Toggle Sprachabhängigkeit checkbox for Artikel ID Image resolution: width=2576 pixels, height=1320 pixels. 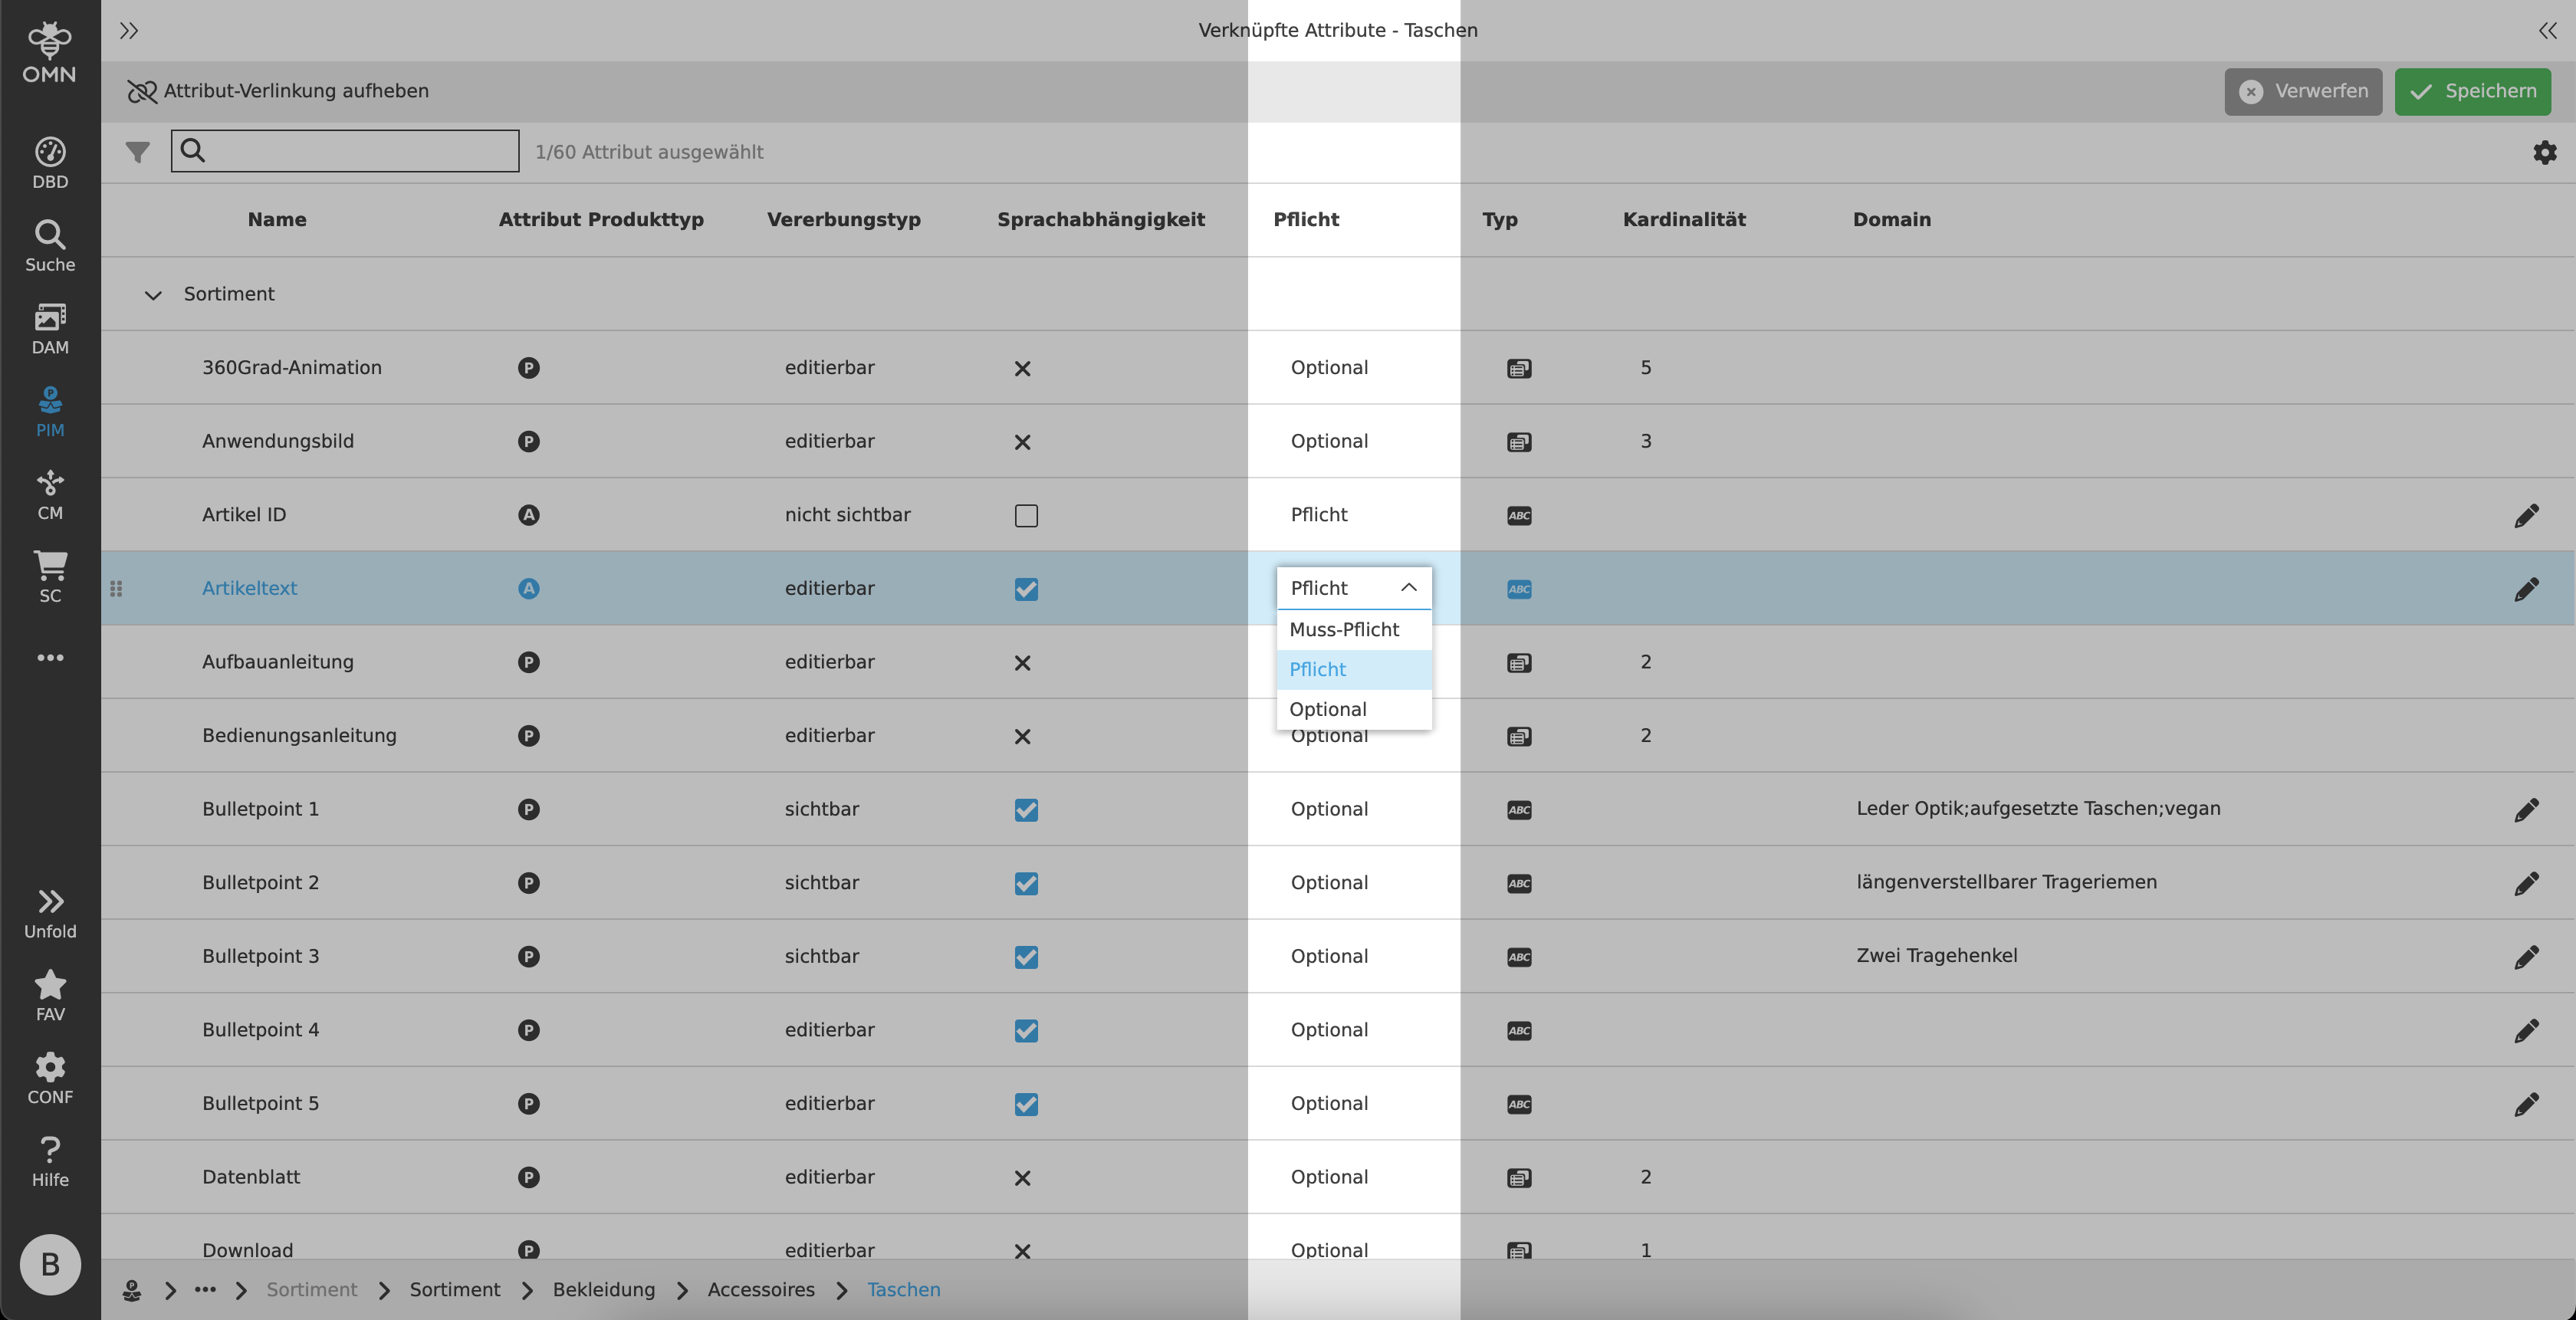pos(1026,516)
